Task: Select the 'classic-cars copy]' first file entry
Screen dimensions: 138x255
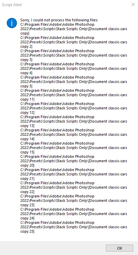Action: pyautogui.click(x=74, y=29)
